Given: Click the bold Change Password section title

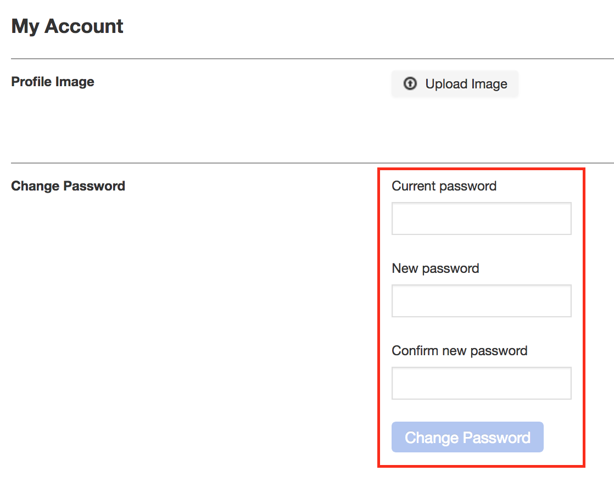Looking at the screenshot, I should pos(68,186).
